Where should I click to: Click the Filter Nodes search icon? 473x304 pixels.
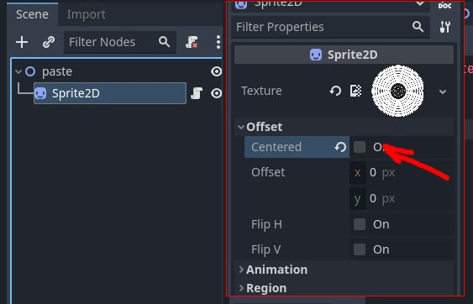tap(164, 42)
